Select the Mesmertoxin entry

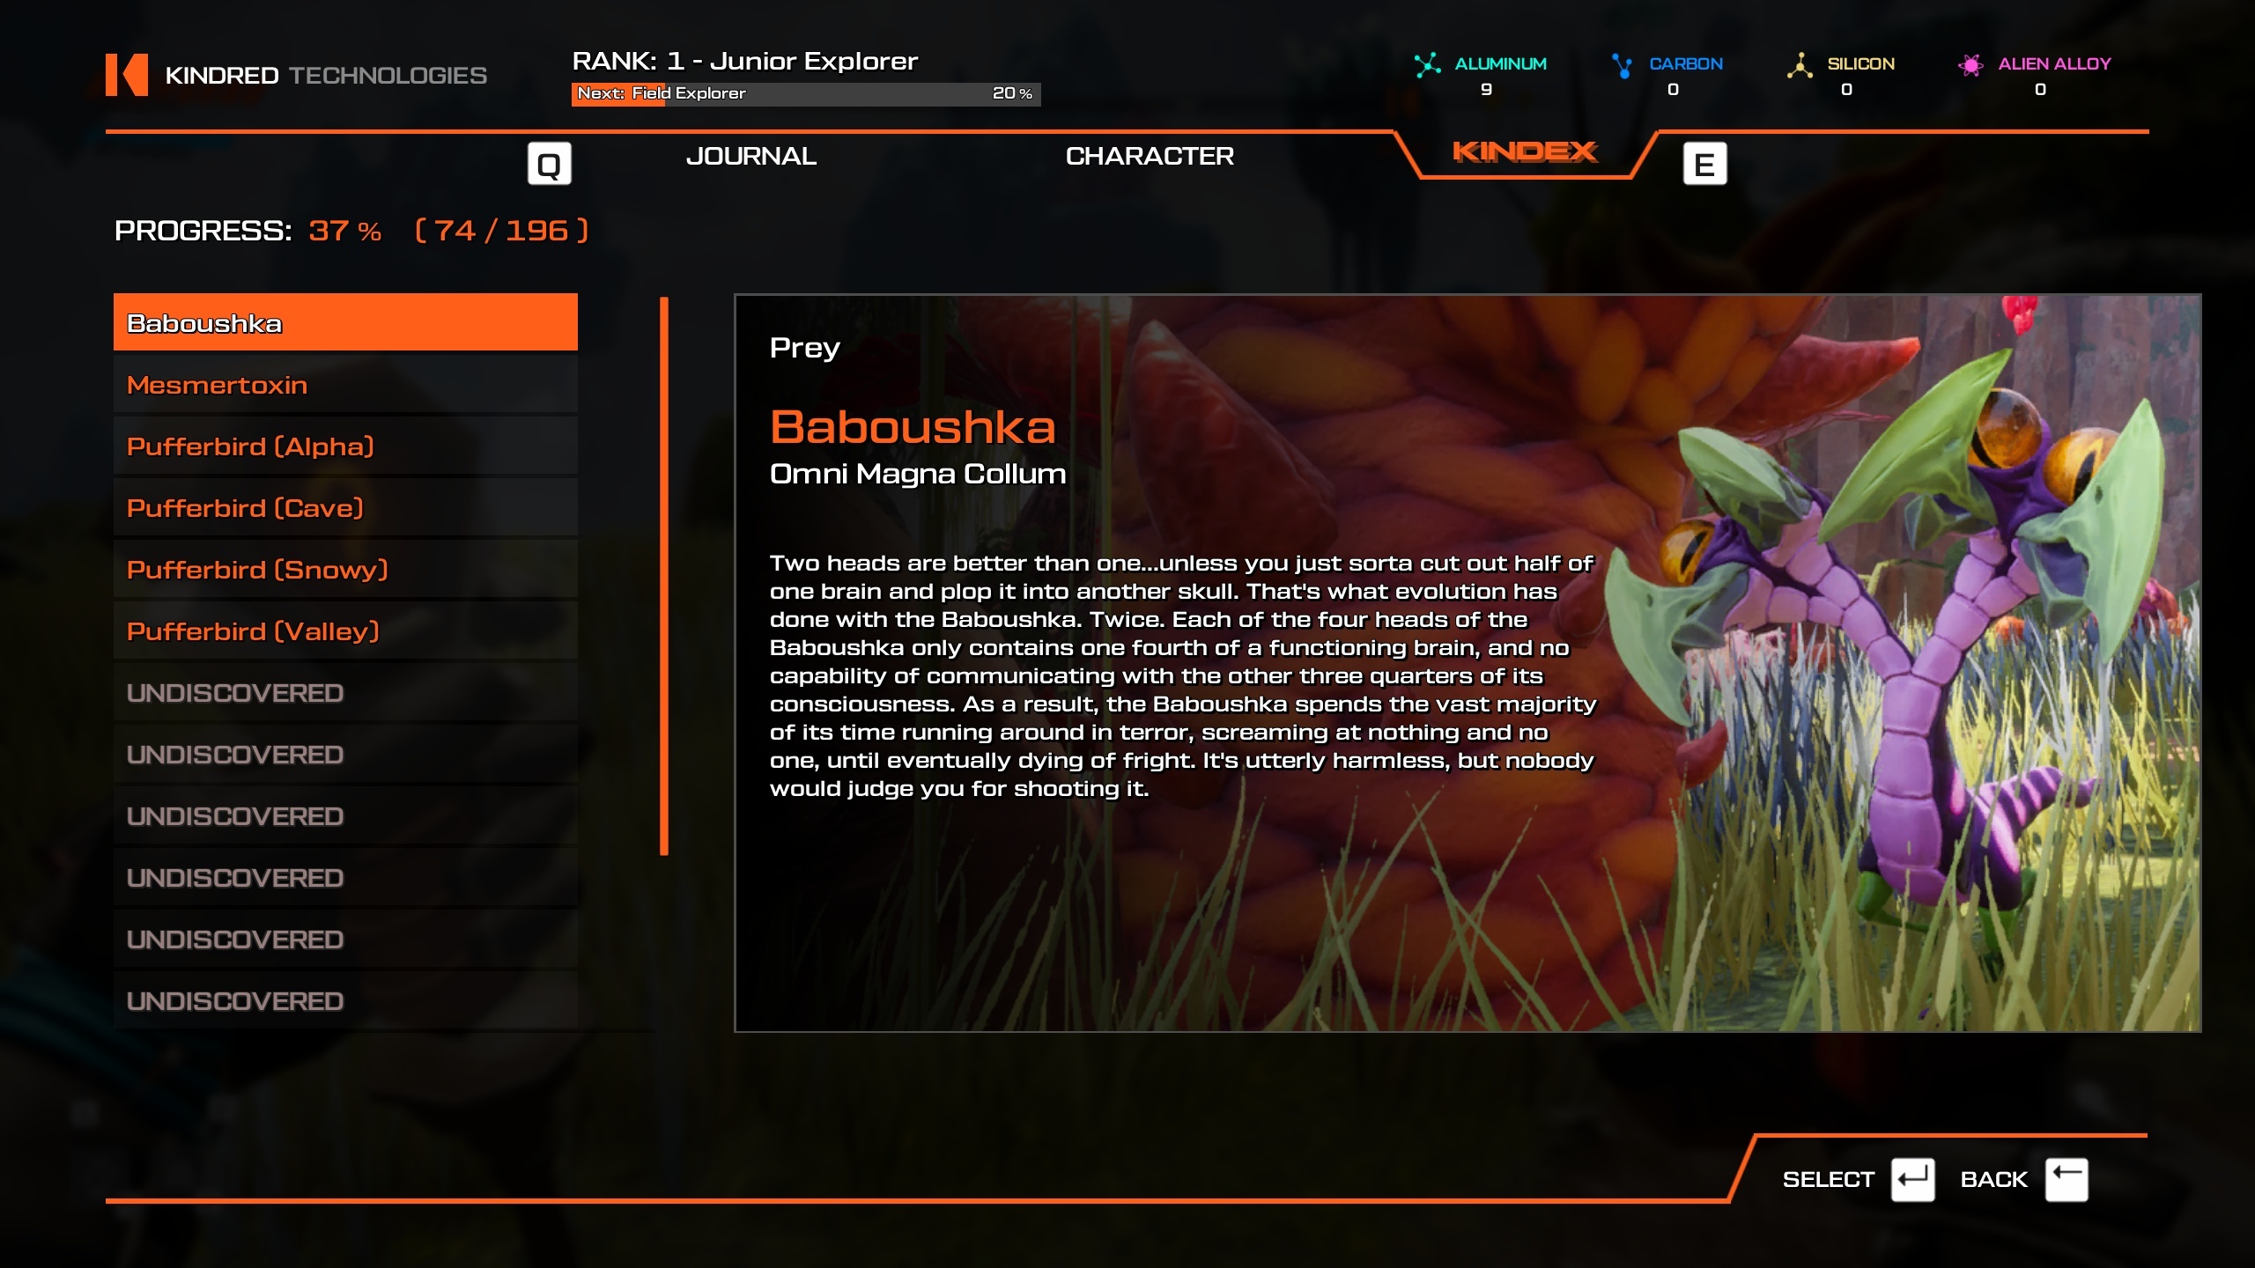345,385
